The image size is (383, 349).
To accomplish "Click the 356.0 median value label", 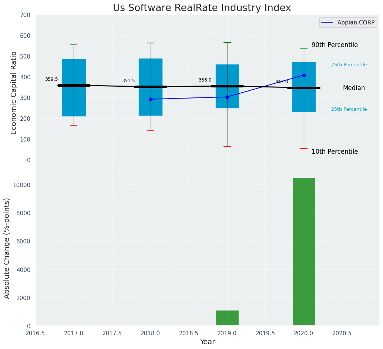I will coord(205,80).
